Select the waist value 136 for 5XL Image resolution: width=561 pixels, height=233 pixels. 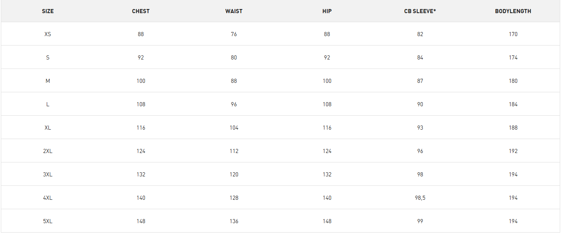[x=234, y=221]
